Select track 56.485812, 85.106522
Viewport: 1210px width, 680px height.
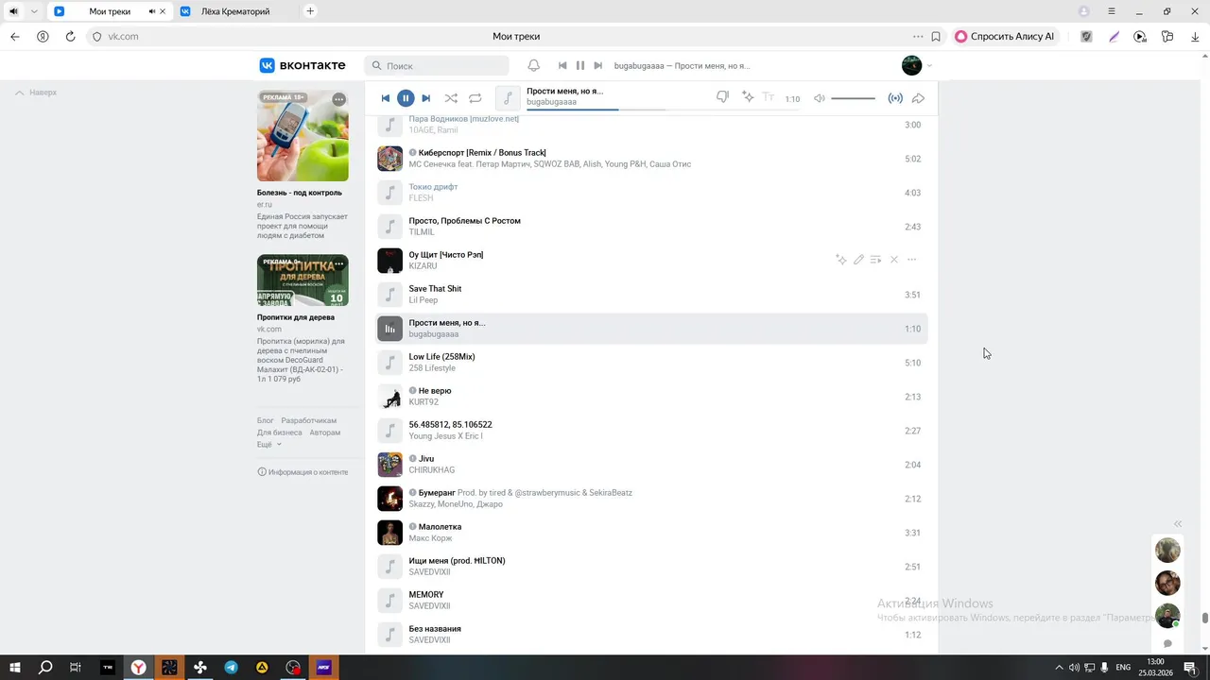point(450,425)
